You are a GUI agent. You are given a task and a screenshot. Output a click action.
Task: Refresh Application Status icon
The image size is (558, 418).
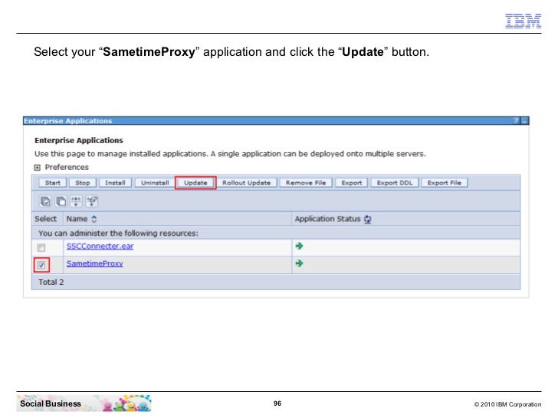point(368,219)
